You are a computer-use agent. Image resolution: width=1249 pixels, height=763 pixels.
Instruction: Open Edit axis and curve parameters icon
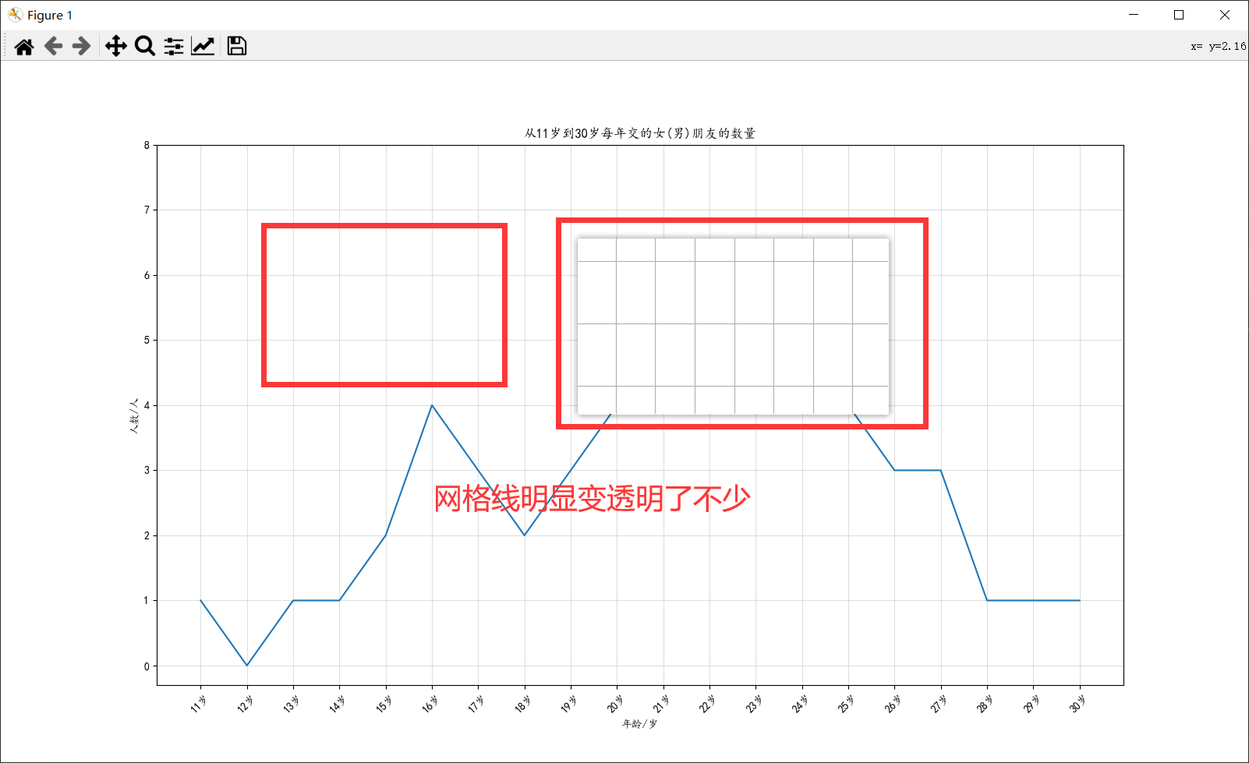203,47
